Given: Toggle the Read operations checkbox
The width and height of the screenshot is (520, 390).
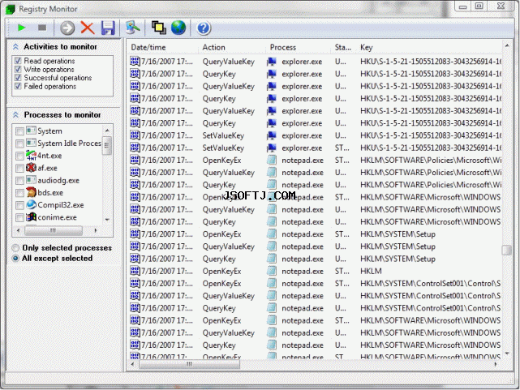Looking at the screenshot, I should click(18, 61).
